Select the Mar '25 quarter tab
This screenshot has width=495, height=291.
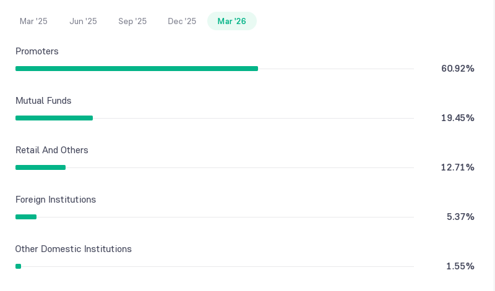(33, 21)
